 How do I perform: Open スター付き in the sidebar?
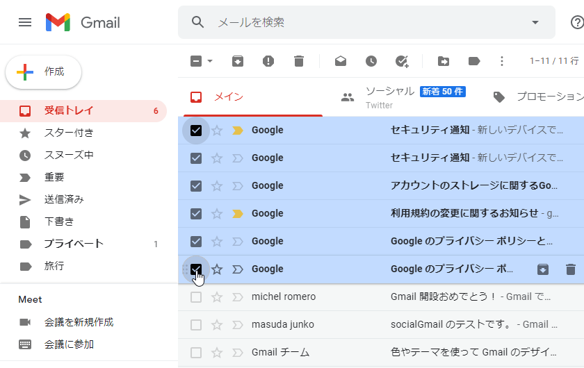[83, 133]
